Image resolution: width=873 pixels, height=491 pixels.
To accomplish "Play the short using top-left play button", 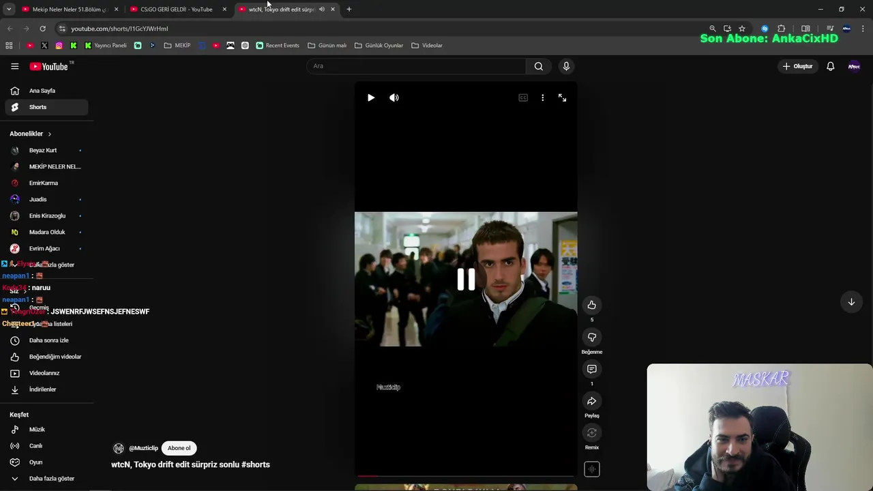I will click(371, 98).
